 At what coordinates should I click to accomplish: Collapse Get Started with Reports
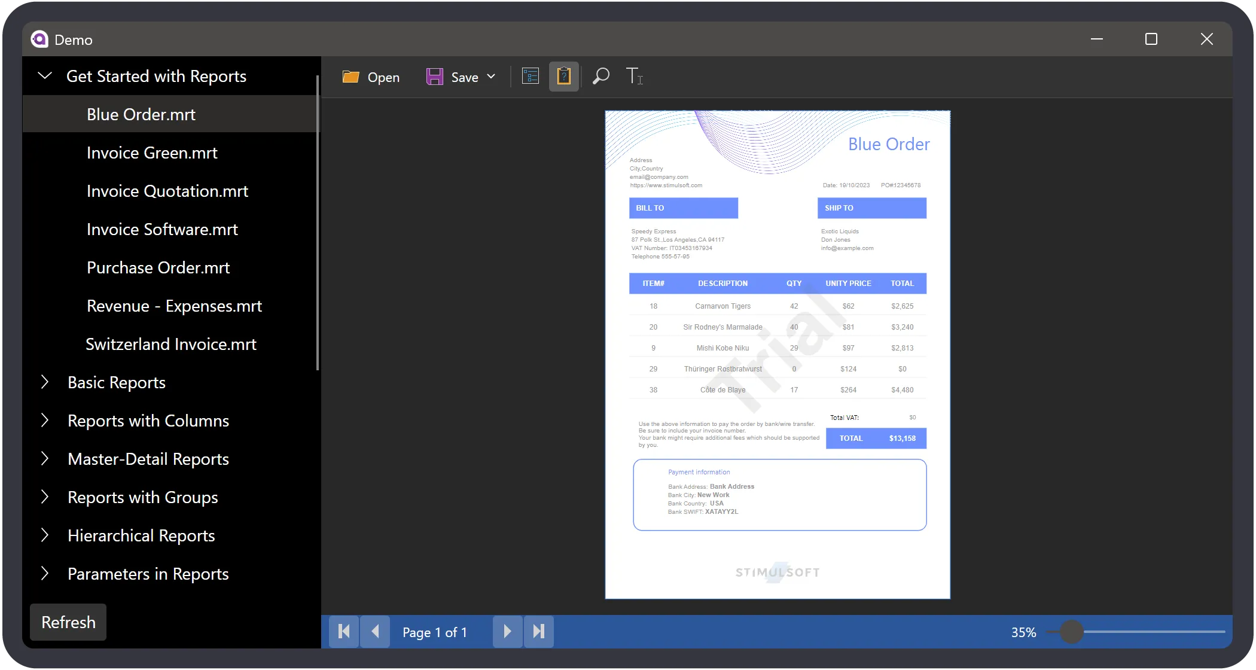pyautogui.click(x=45, y=76)
